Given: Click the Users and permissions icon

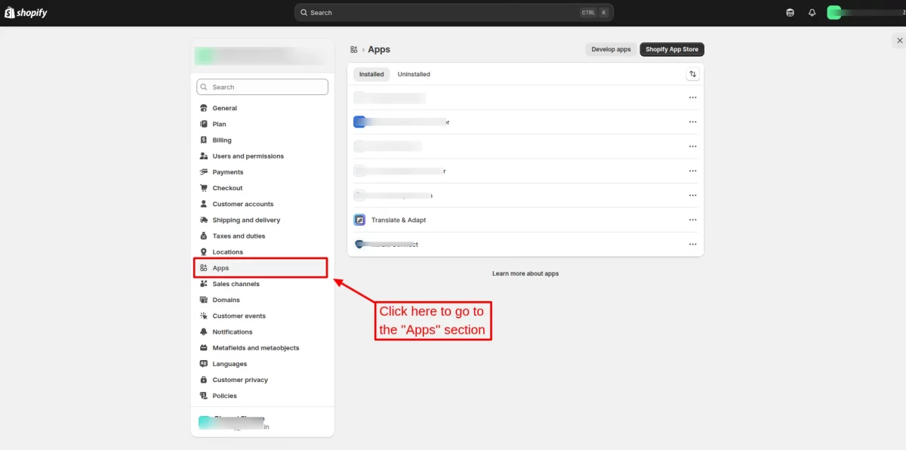Looking at the screenshot, I should (x=204, y=156).
